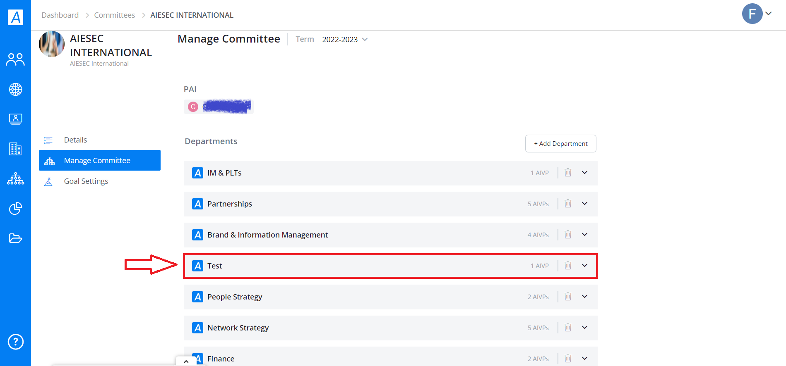
Task: Click the AIESEC icon beside Network Strategy
Action: pyautogui.click(x=198, y=328)
